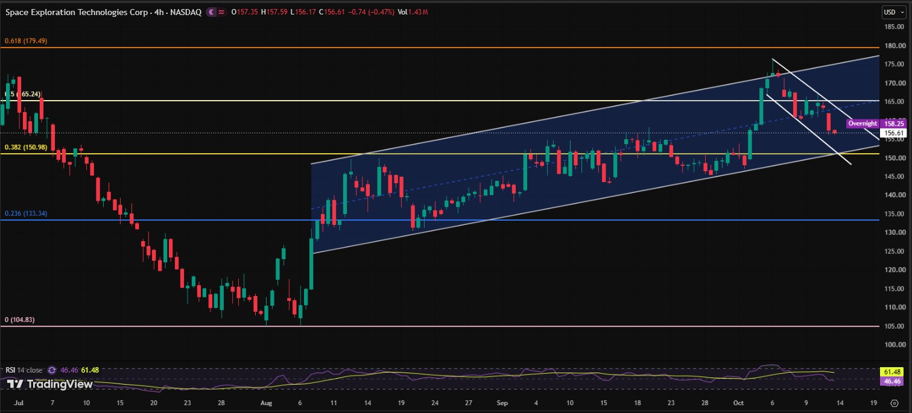Click the O 157.35 open value
Viewport: 912px width, 413px height.
244,11
